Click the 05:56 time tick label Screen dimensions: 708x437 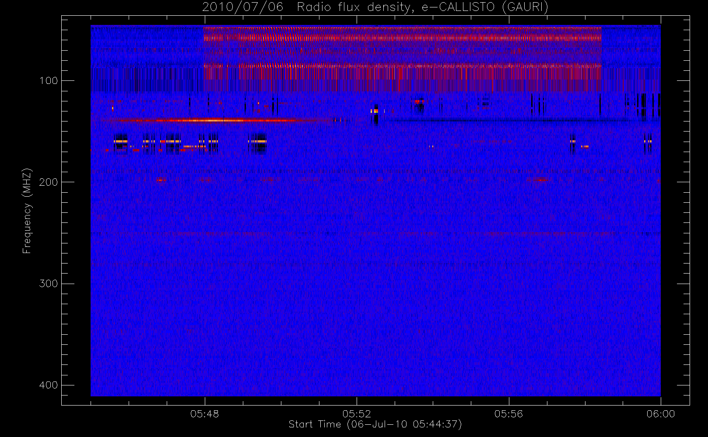pos(508,414)
